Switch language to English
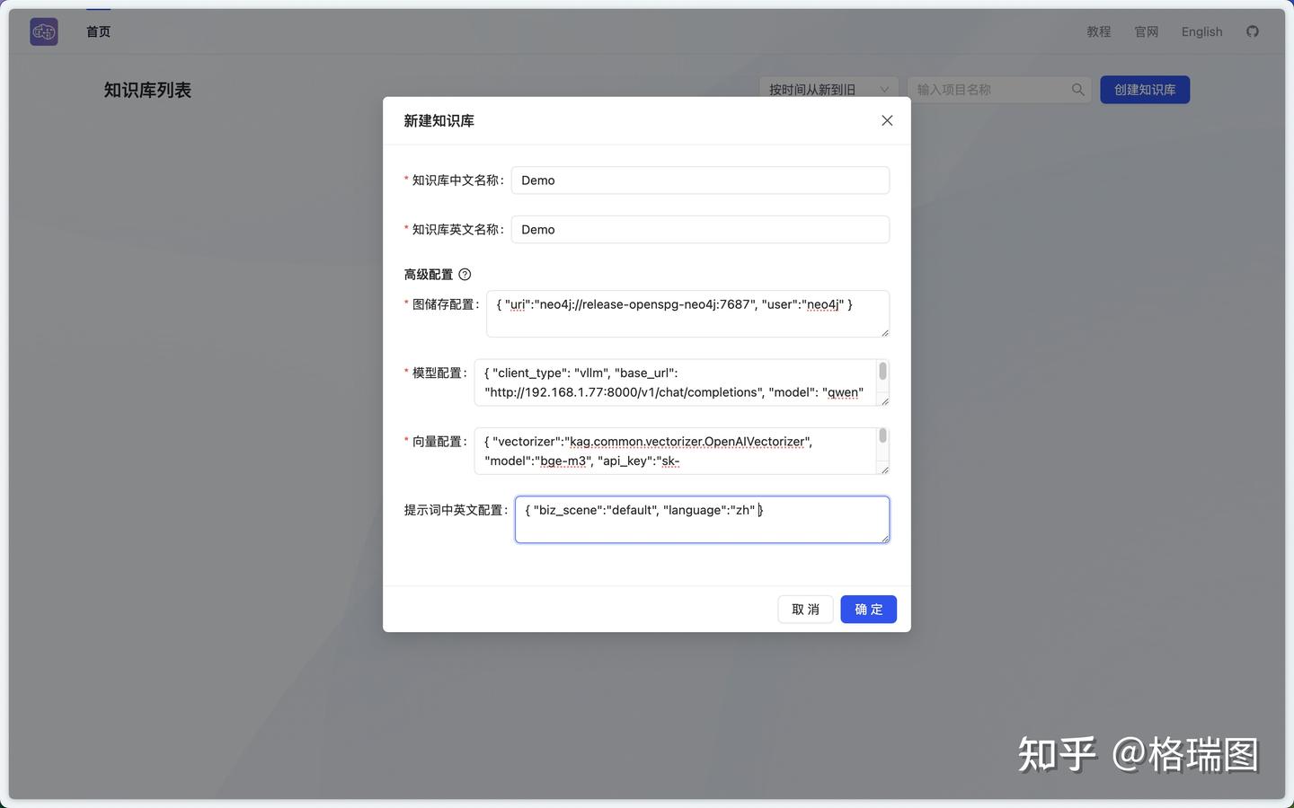The height and width of the screenshot is (808, 1294). point(1202,31)
